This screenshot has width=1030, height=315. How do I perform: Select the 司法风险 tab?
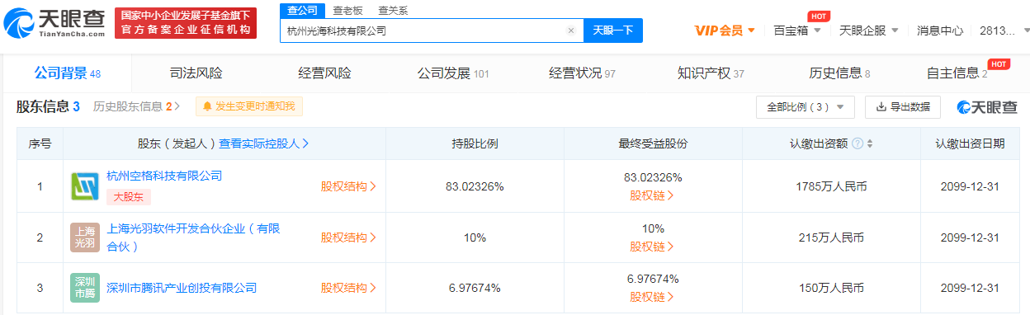[196, 73]
